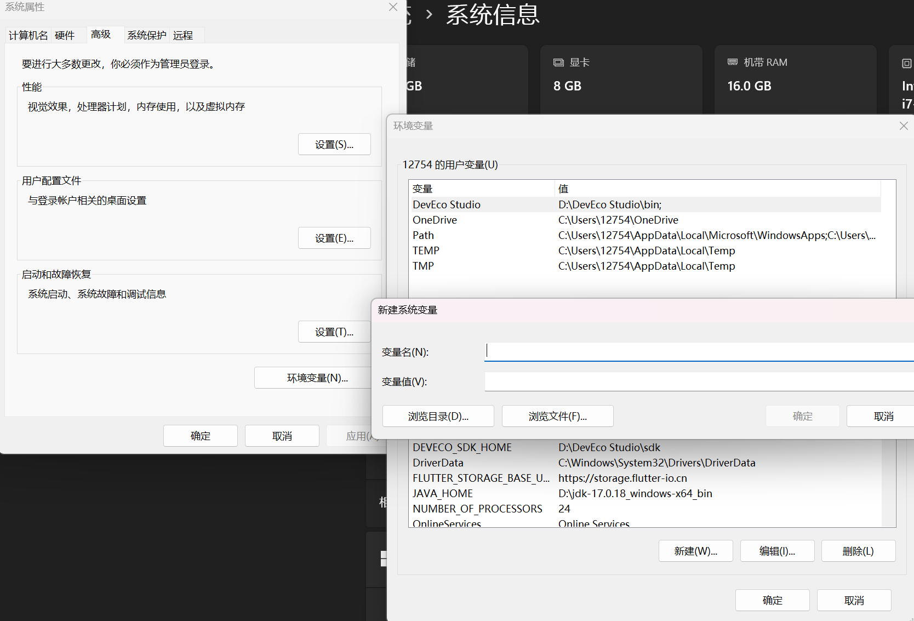The width and height of the screenshot is (914, 621).
Task: Click the 环境变量(N)... button
Action: click(312, 378)
